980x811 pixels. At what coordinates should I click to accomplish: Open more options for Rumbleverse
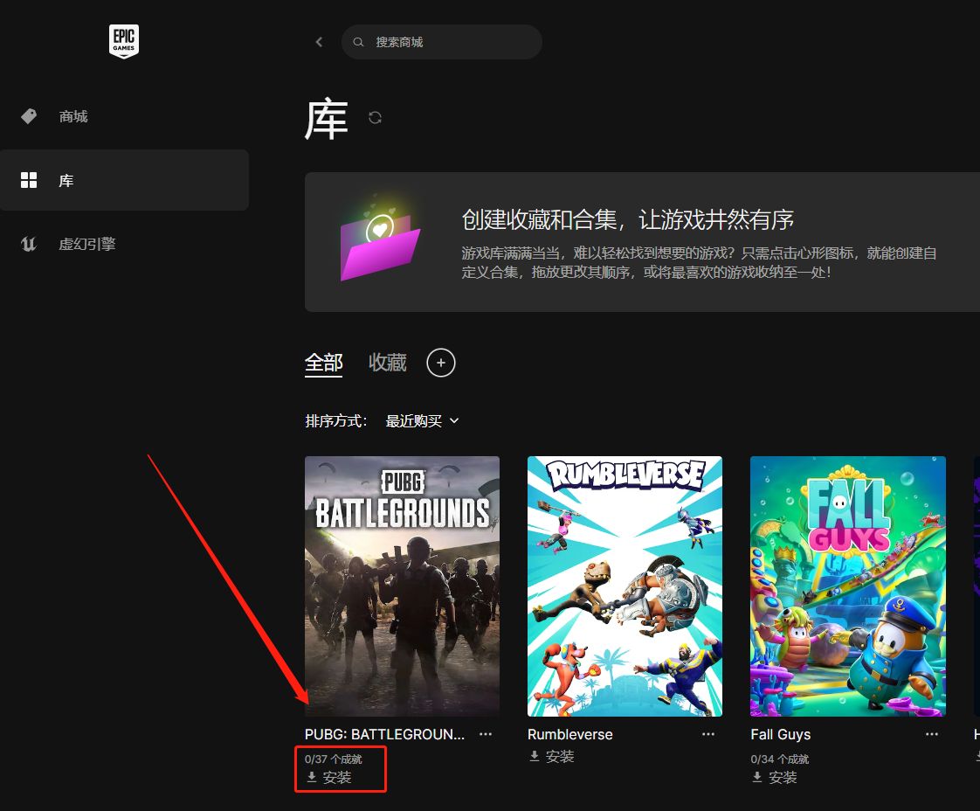(708, 735)
